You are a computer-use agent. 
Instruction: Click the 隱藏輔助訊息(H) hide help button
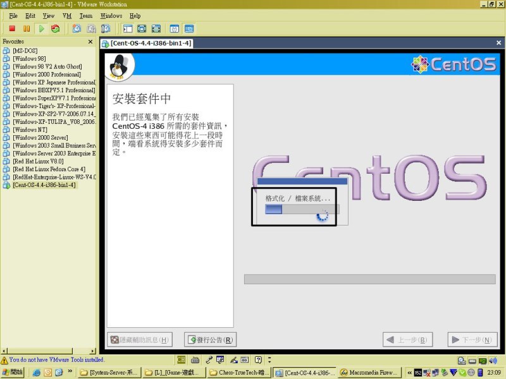(x=139, y=340)
